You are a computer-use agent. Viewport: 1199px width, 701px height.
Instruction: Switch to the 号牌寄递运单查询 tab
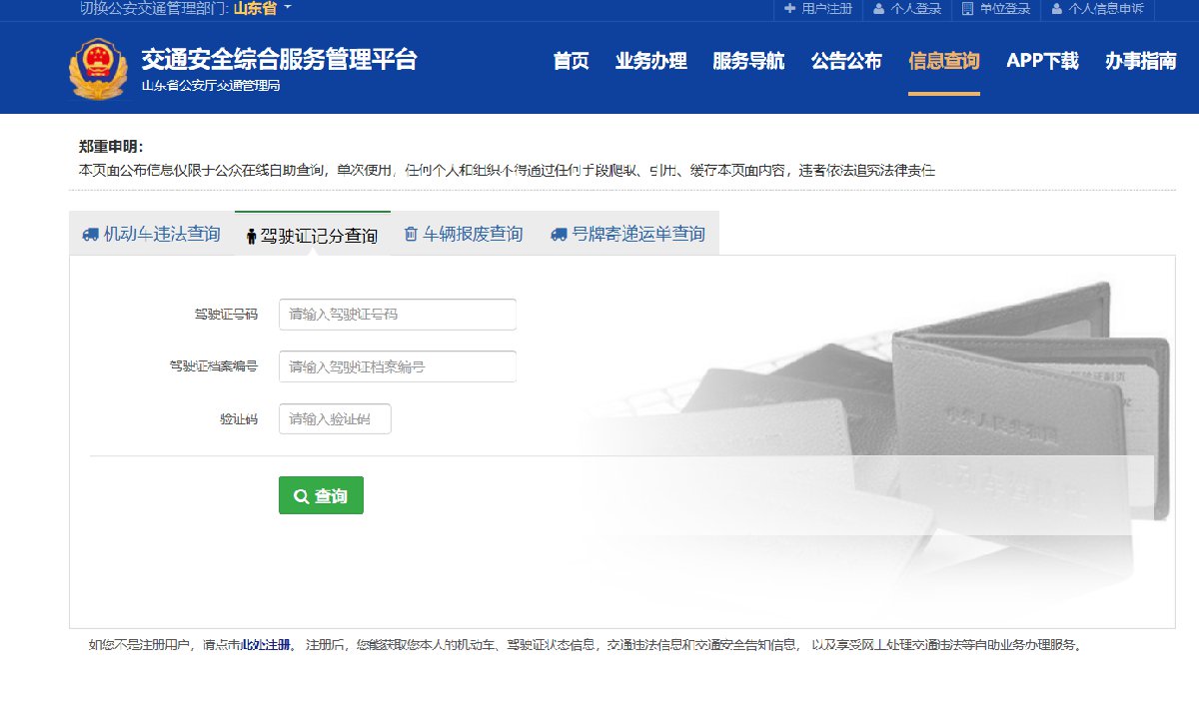637,235
